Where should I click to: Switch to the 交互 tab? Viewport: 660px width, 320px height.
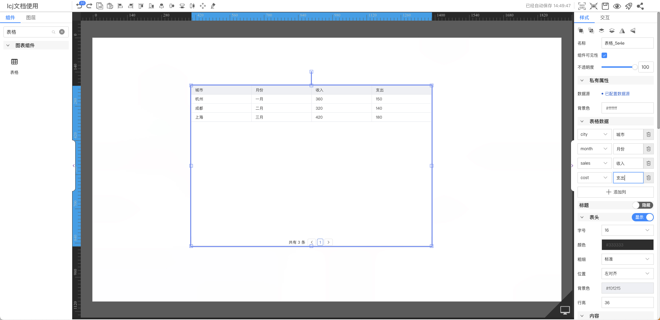[x=605, y=18]
